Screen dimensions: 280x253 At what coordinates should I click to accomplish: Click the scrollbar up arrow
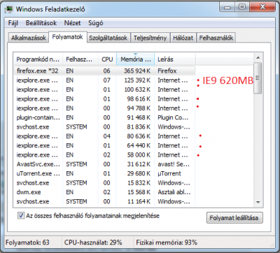coord(258,57)
